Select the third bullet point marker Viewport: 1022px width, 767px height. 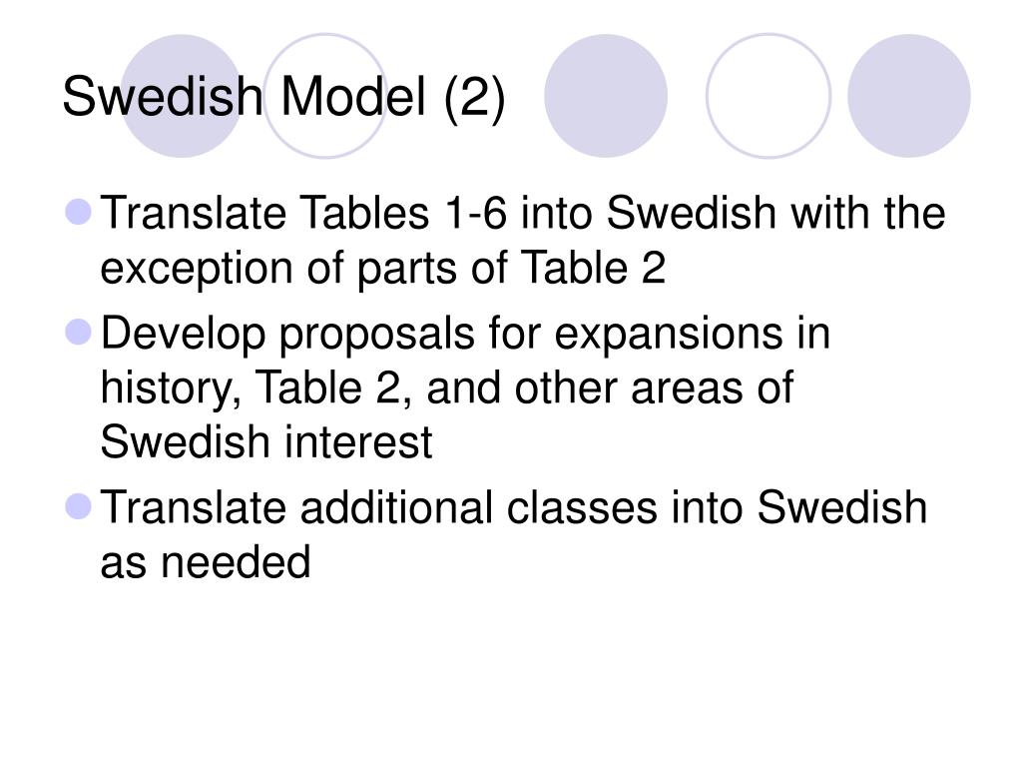pyautogui.click(x=79, y=506)
